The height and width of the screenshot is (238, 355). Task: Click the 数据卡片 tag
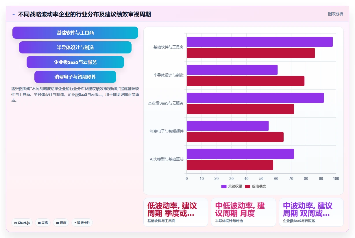pyautogui.click(x=82, y=223)
